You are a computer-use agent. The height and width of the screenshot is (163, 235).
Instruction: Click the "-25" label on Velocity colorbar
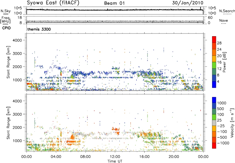pyautogui.click(x=221, y=126)
